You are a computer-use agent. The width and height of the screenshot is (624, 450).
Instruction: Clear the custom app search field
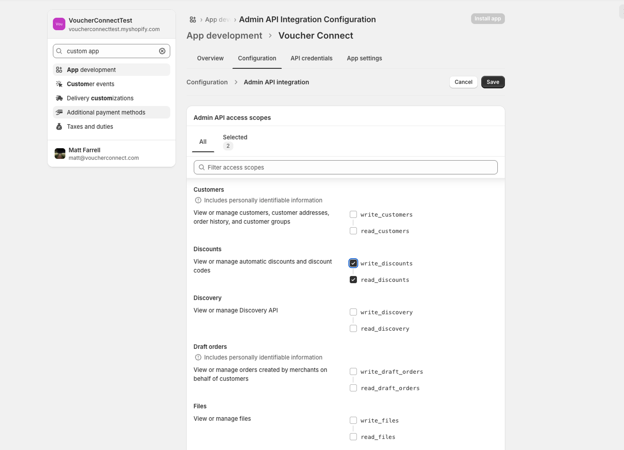click(162, 51)
